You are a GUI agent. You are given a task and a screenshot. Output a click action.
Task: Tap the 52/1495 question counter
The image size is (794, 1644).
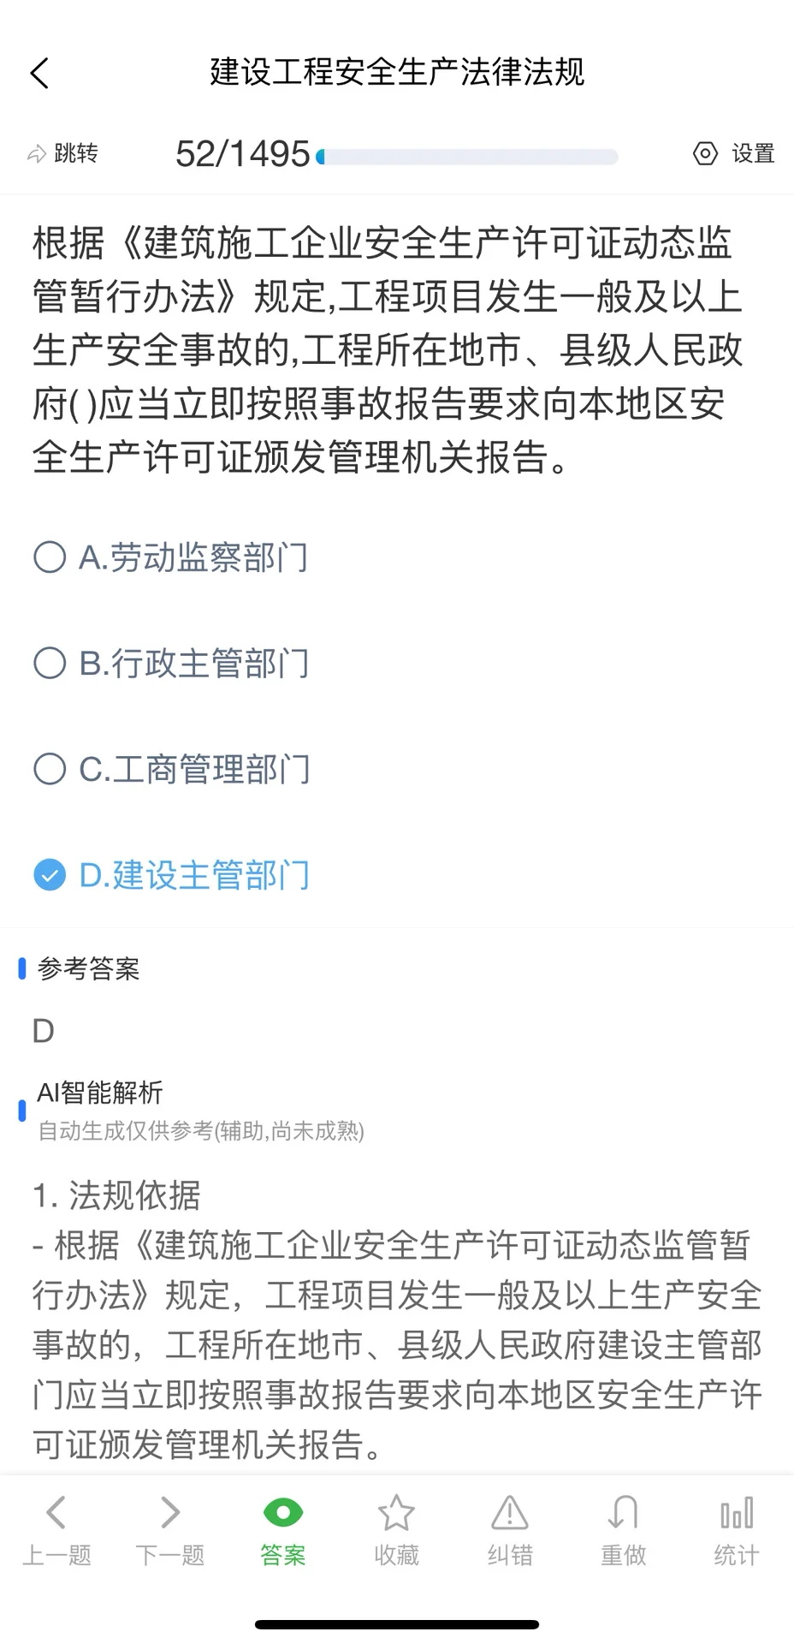click(242, 154)
